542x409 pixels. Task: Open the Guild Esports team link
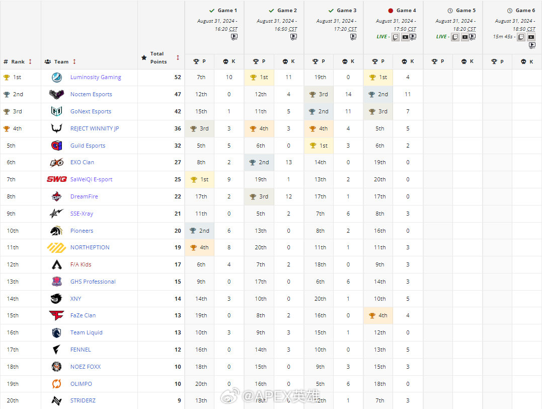[88, 146]
